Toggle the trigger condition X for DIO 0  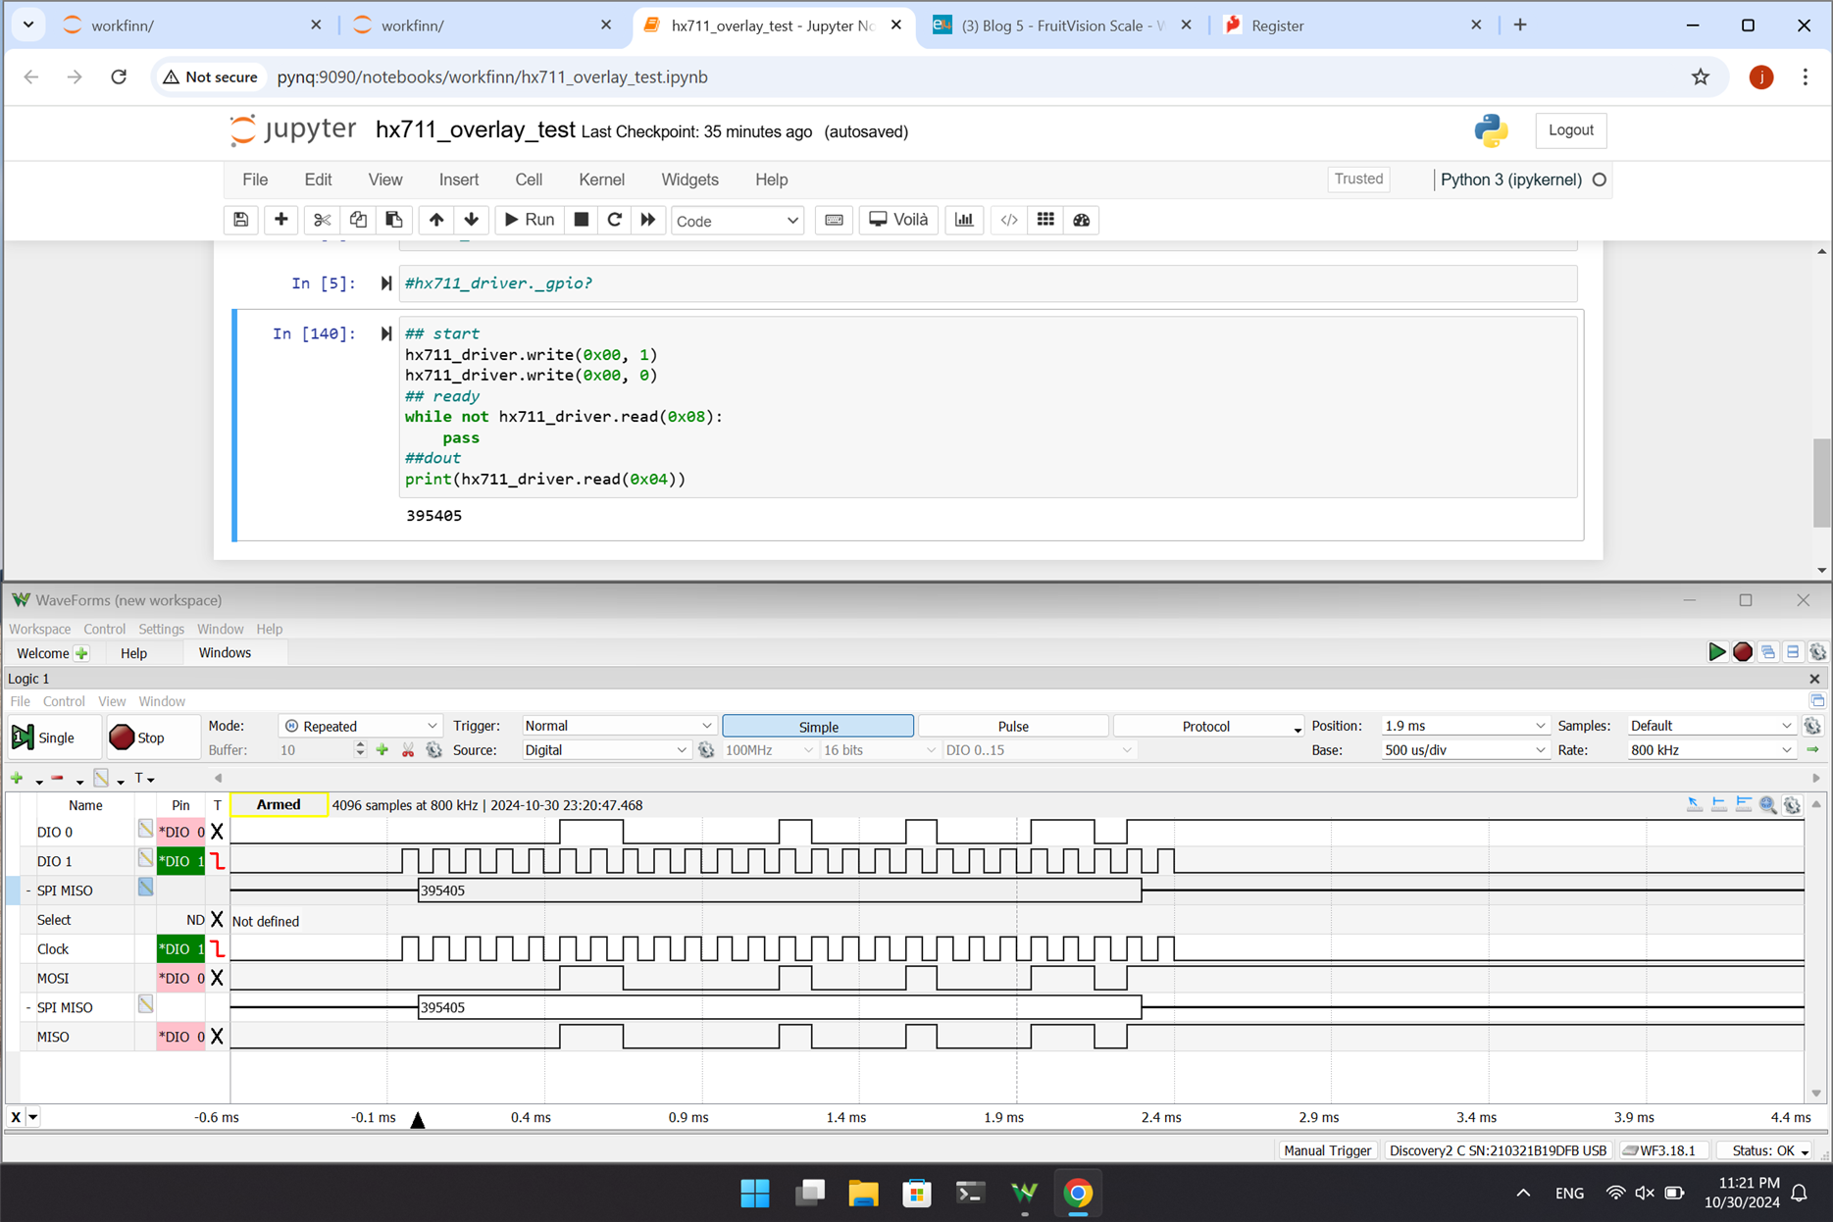point(217,832)
